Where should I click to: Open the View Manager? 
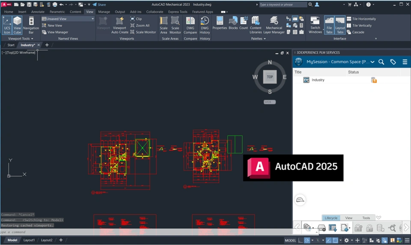click(x=55, y=32)
